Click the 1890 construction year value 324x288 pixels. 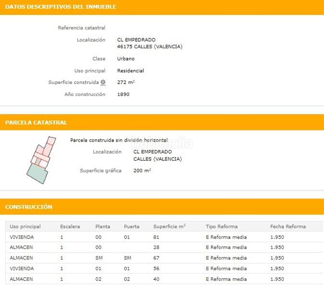pyautogui.click(x=123, y=95)
